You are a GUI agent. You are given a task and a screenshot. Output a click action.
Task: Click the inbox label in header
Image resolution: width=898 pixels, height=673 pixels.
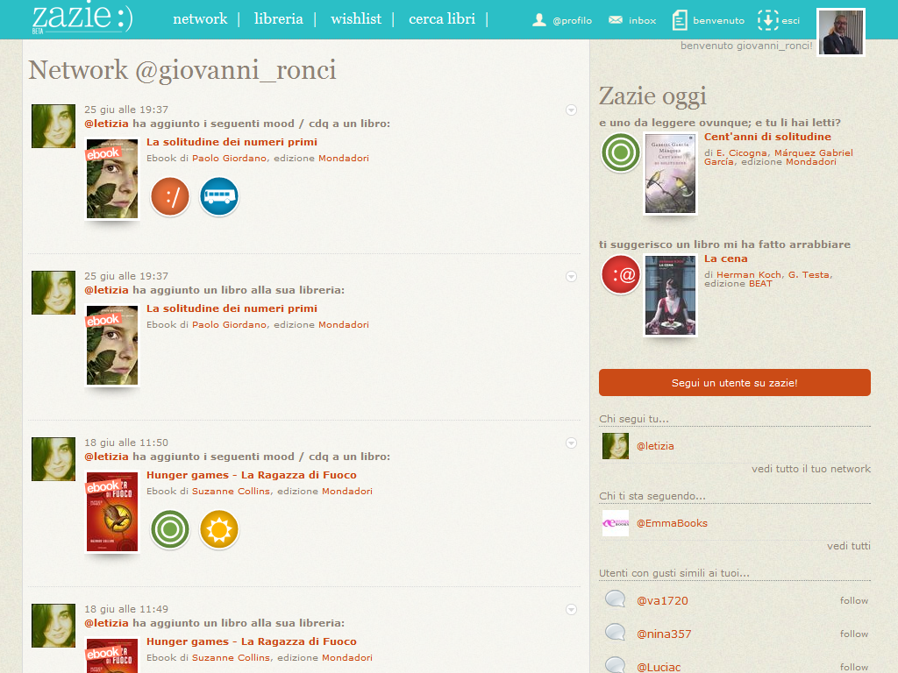tap(643, 21)
